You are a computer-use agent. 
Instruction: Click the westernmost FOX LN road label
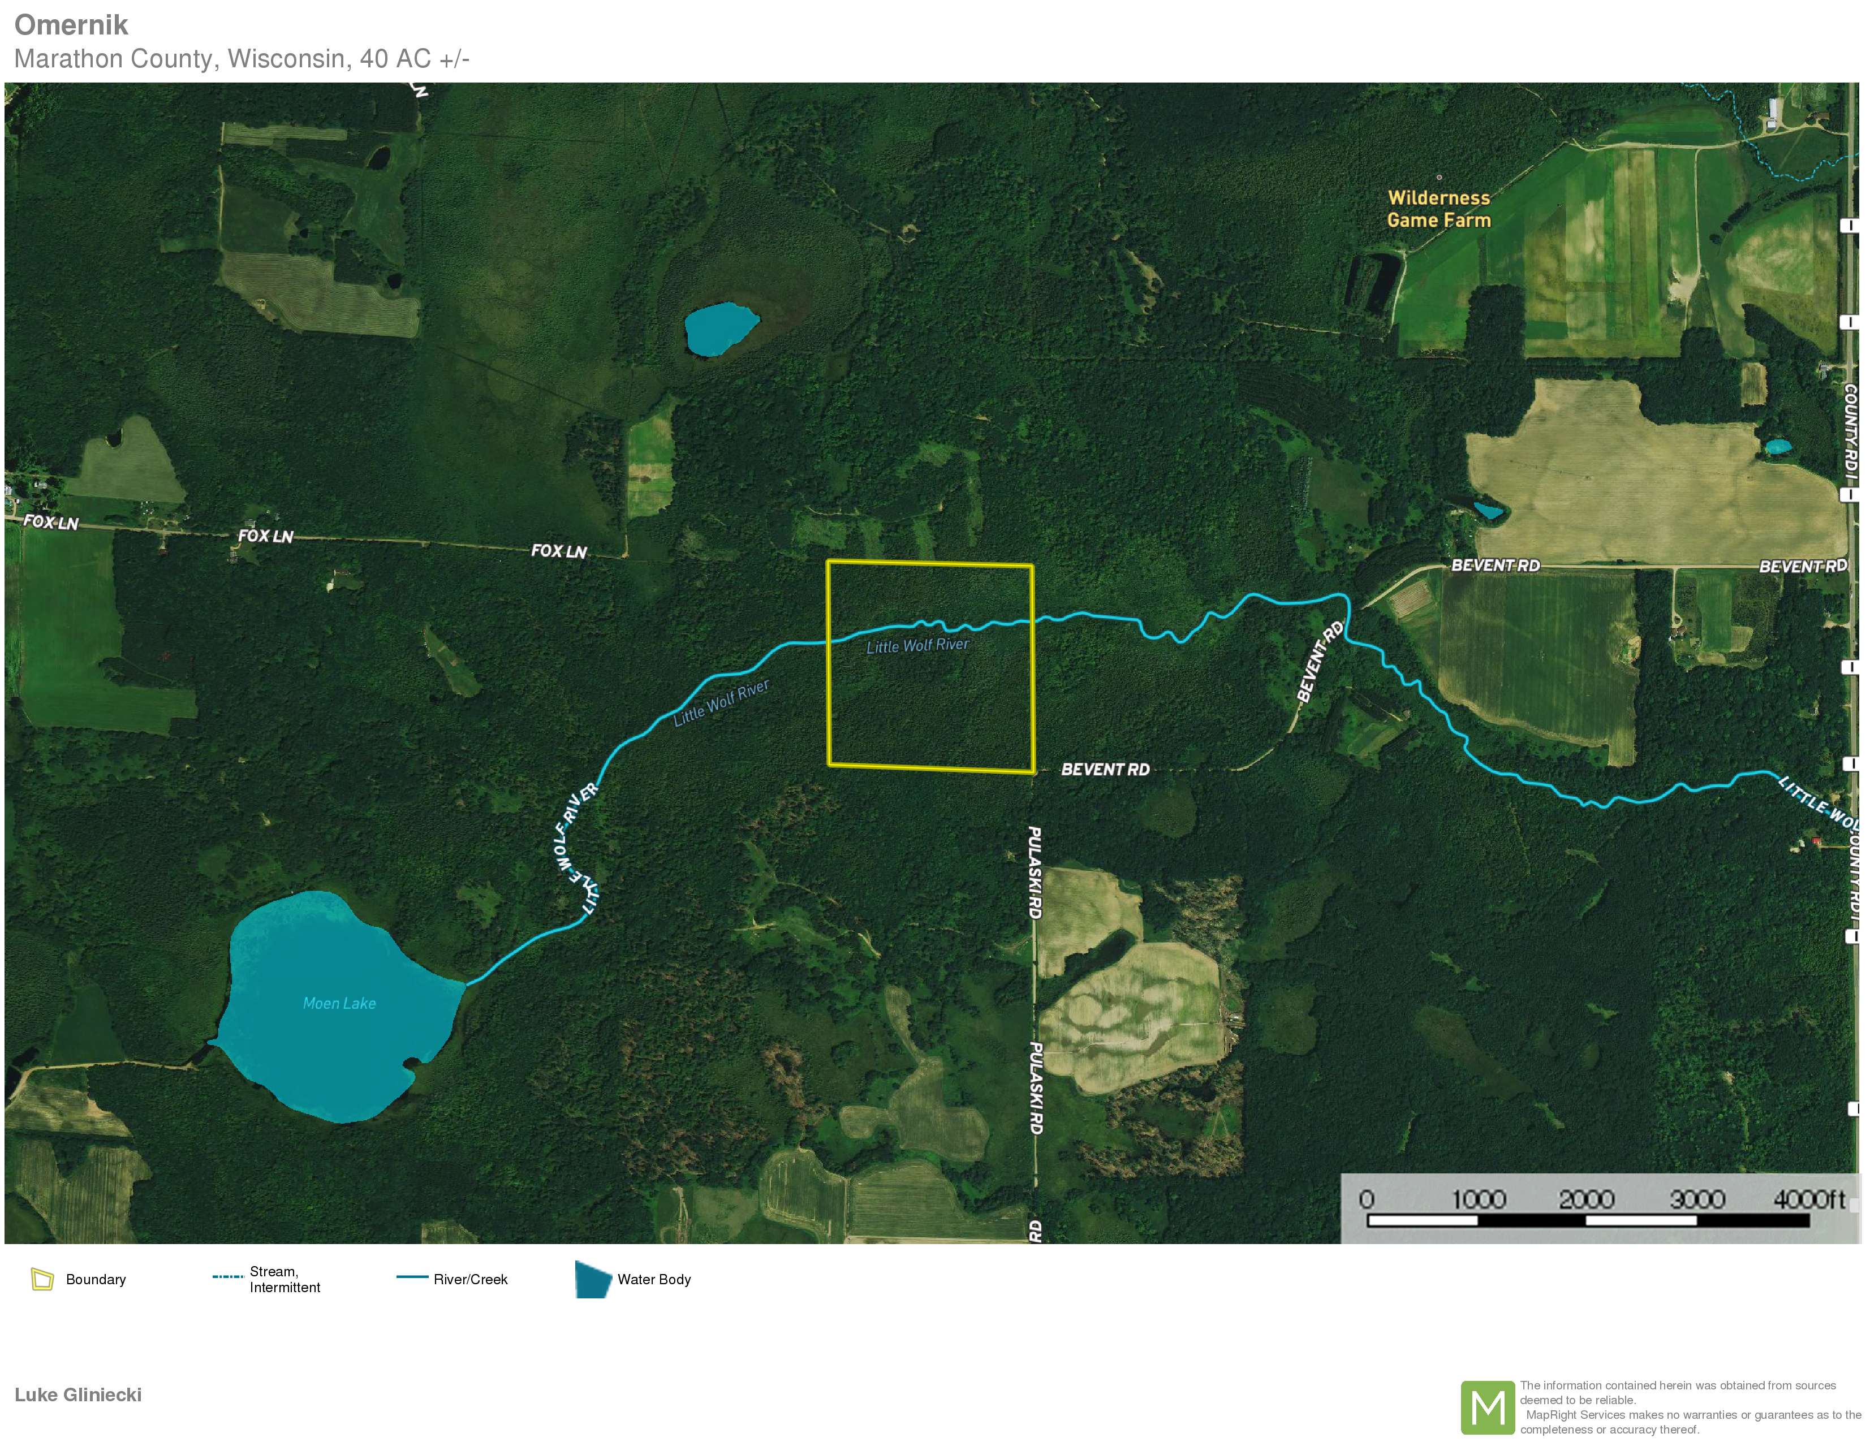coord(50,522)
